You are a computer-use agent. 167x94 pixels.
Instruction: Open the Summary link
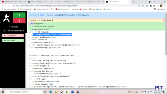pyautogui.click(x=34, y=15)
